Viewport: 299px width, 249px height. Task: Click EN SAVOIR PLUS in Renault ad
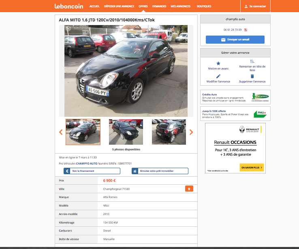coord(252,168)
